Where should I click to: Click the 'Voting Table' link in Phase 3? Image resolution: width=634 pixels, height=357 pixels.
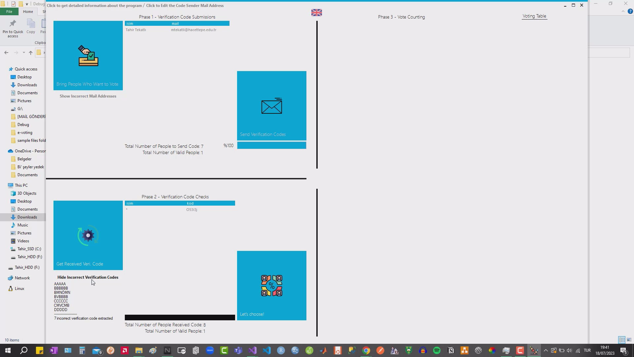tap(534, 16)
